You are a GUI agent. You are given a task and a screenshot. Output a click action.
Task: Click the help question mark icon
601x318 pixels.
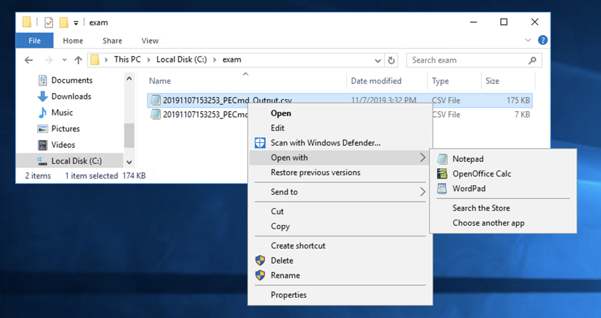click(542, 40)
